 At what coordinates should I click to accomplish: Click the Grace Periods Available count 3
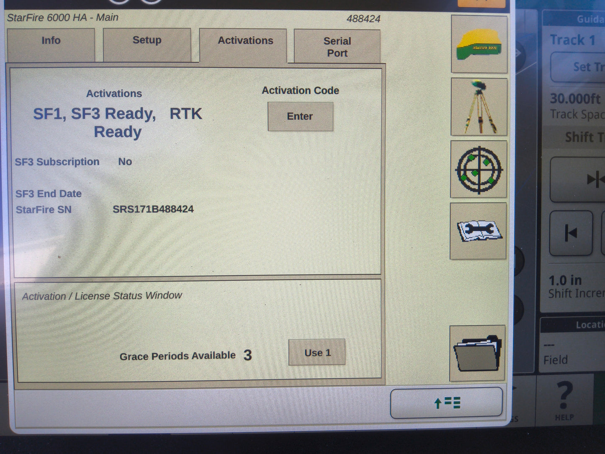(x=247, y=355)
